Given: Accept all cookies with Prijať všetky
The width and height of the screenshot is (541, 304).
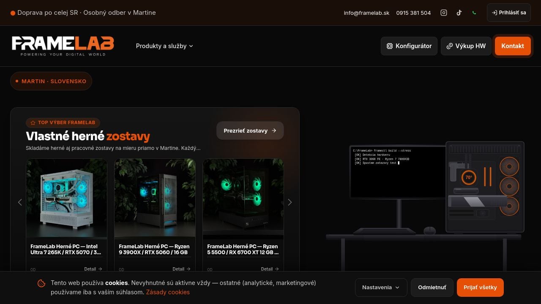Looking at the screenshot, I should 480,288.
